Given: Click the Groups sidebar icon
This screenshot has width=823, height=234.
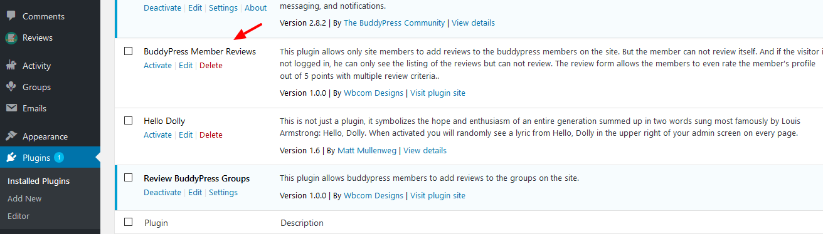Looking at the screenshot, I should pyautogui.click(x=11, y=87).
